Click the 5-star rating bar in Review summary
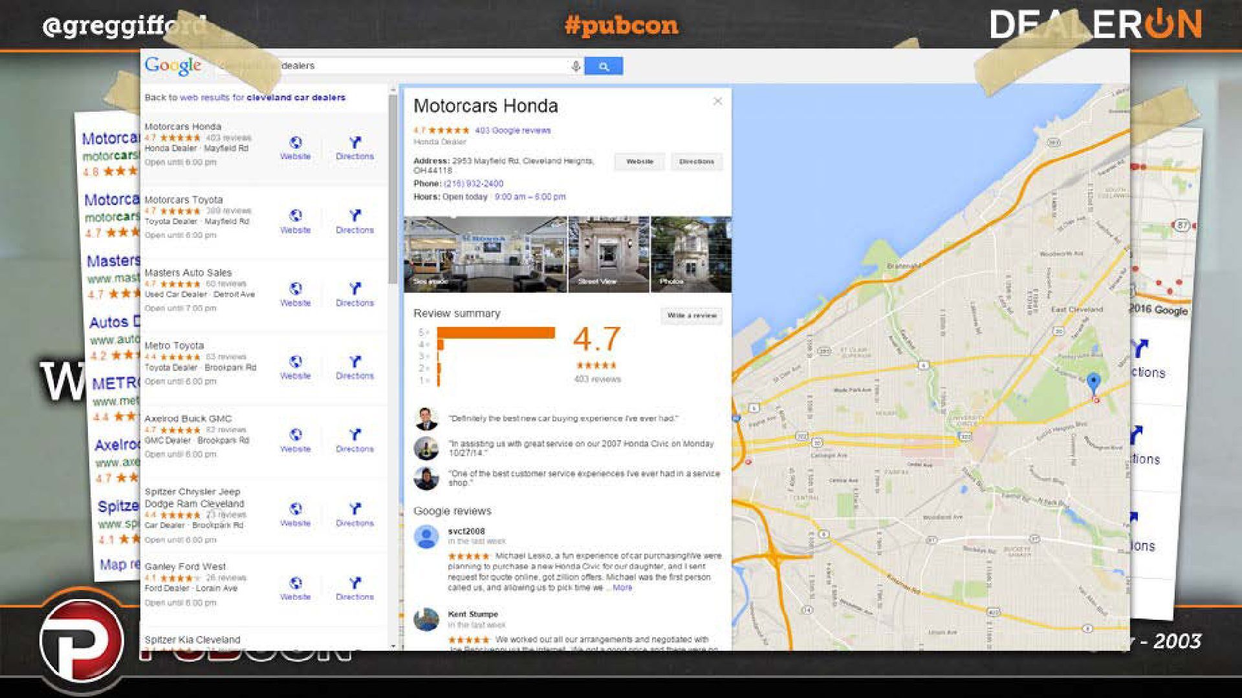This screenshot has width=1242, height=698. pos(496,333)
